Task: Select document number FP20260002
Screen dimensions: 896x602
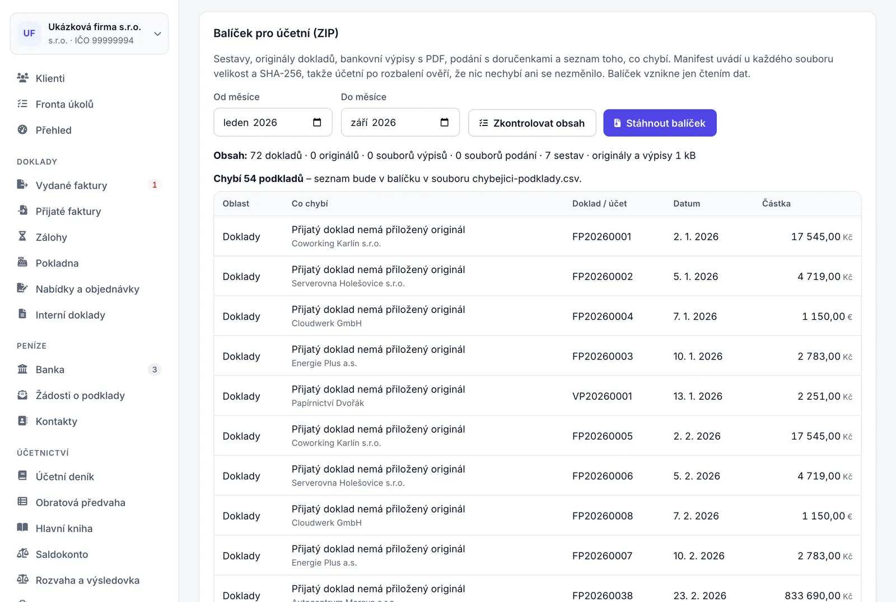Action: click(x=603, y=277)
